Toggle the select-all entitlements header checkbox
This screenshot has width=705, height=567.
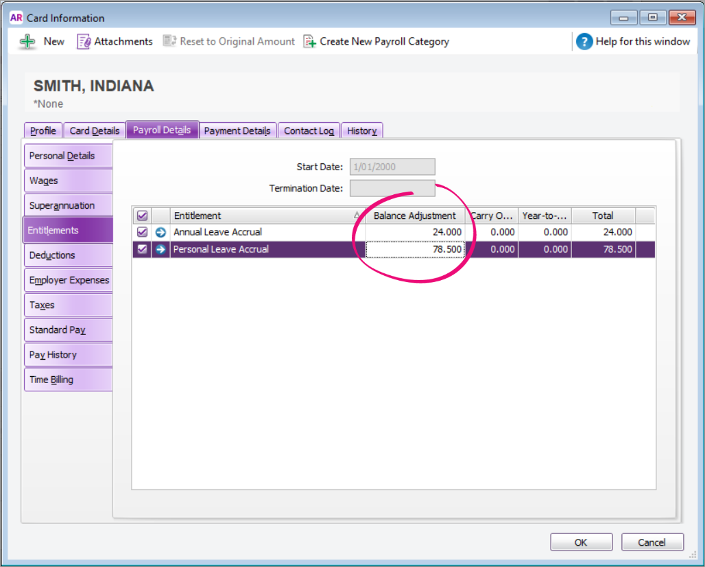142,216
